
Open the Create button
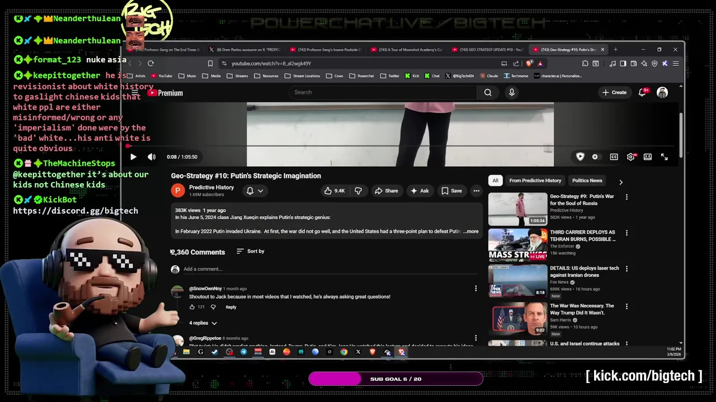point(614,93)
